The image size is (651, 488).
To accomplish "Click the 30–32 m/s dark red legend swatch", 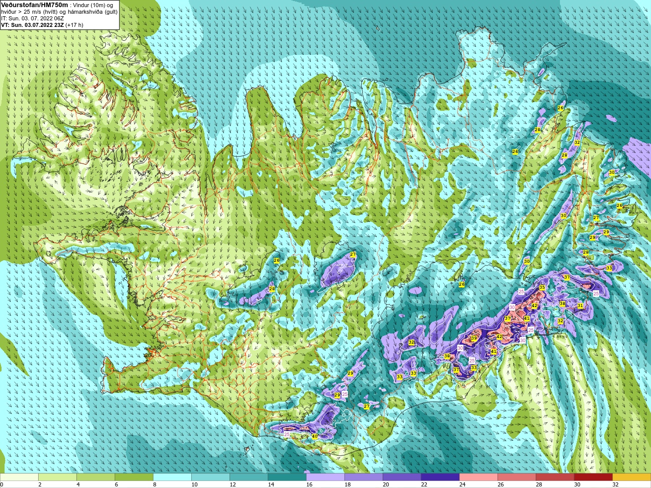I will [x=594, y=477].
